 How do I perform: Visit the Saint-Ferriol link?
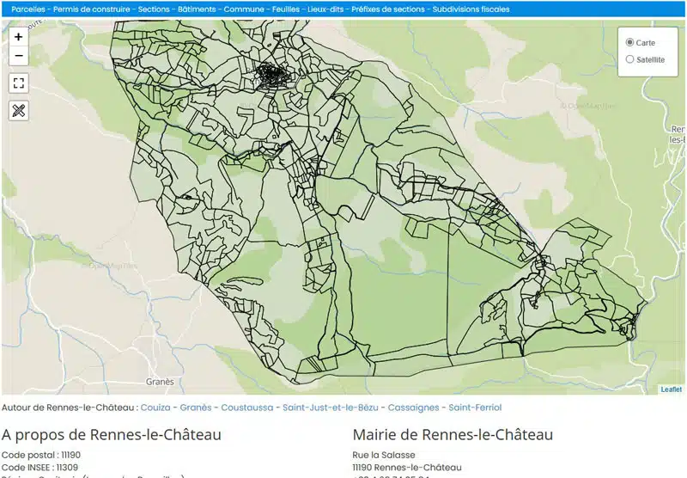pyautogui.click(x=475, y=408)
